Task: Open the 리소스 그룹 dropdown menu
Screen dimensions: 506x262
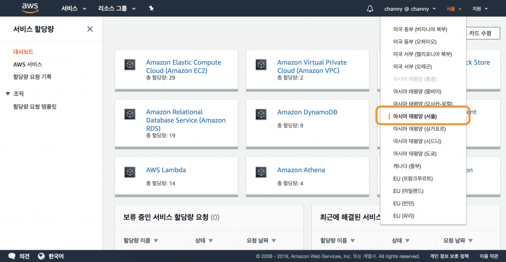Action: 117,9
